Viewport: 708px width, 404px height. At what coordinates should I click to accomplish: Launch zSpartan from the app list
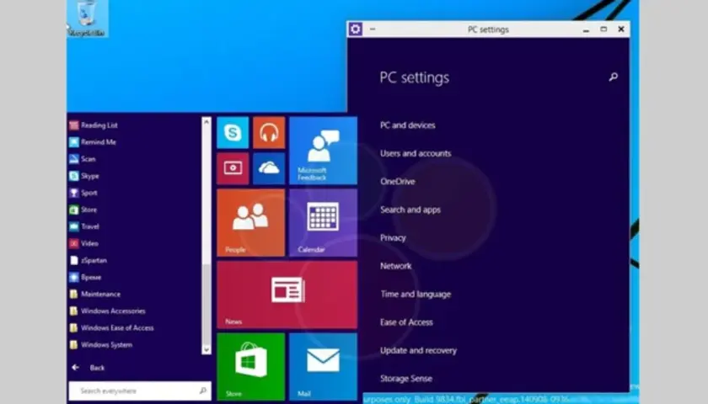coord(88,260)
